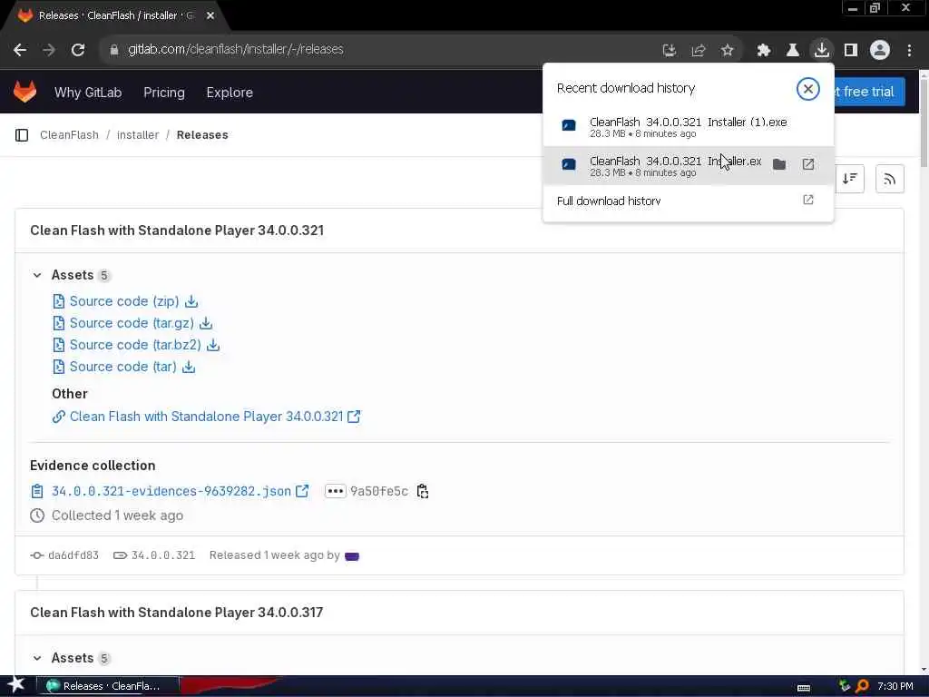Image resolution: width=929 pixels, height=697 pixels.
Task: Click the Releases breadcrumb
Action: click(x=202, y=135)
